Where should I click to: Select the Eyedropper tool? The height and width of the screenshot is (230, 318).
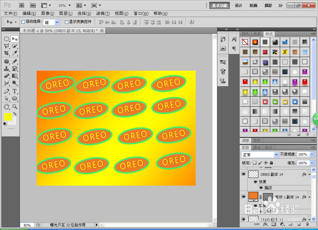[15, 53]
